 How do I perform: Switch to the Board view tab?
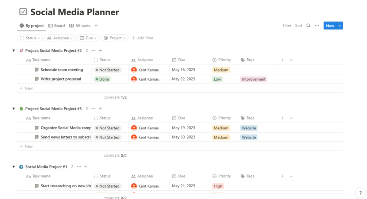(57, 26)
